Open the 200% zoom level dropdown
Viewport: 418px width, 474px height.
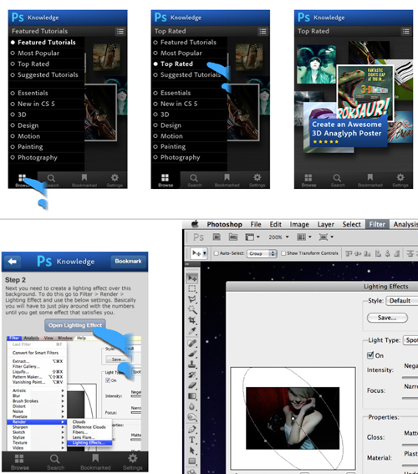click(278, 237)
